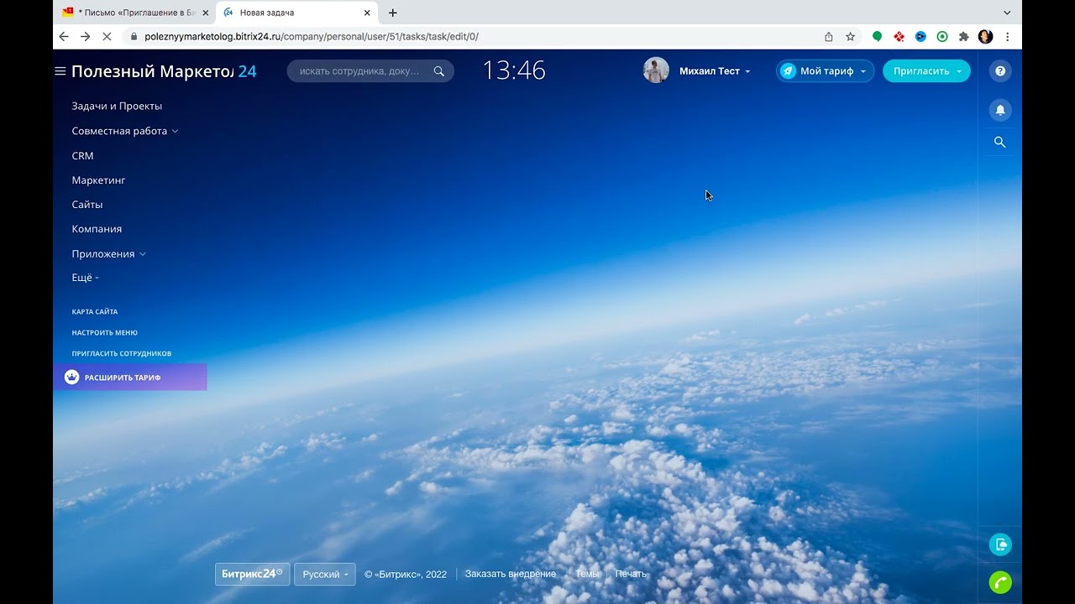
Task: Open the Chrome extensions puzzle icon
Action: pos(963,37)
